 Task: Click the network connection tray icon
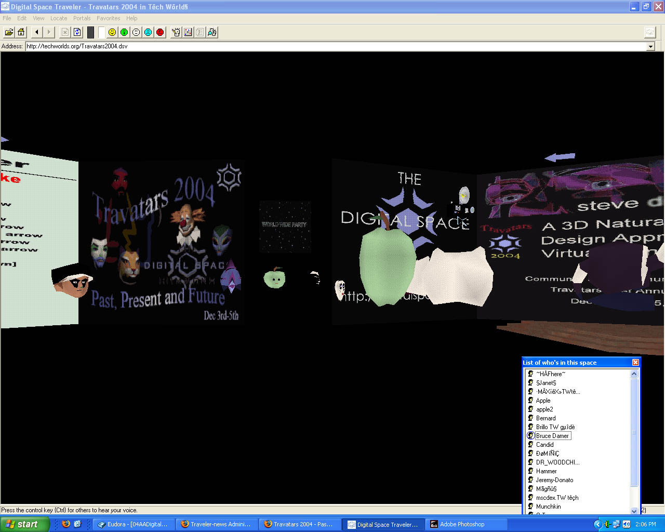click(x=616, y=524)
